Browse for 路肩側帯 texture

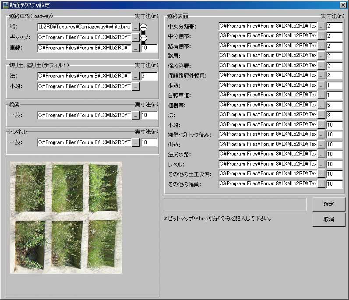click(321, 46)
